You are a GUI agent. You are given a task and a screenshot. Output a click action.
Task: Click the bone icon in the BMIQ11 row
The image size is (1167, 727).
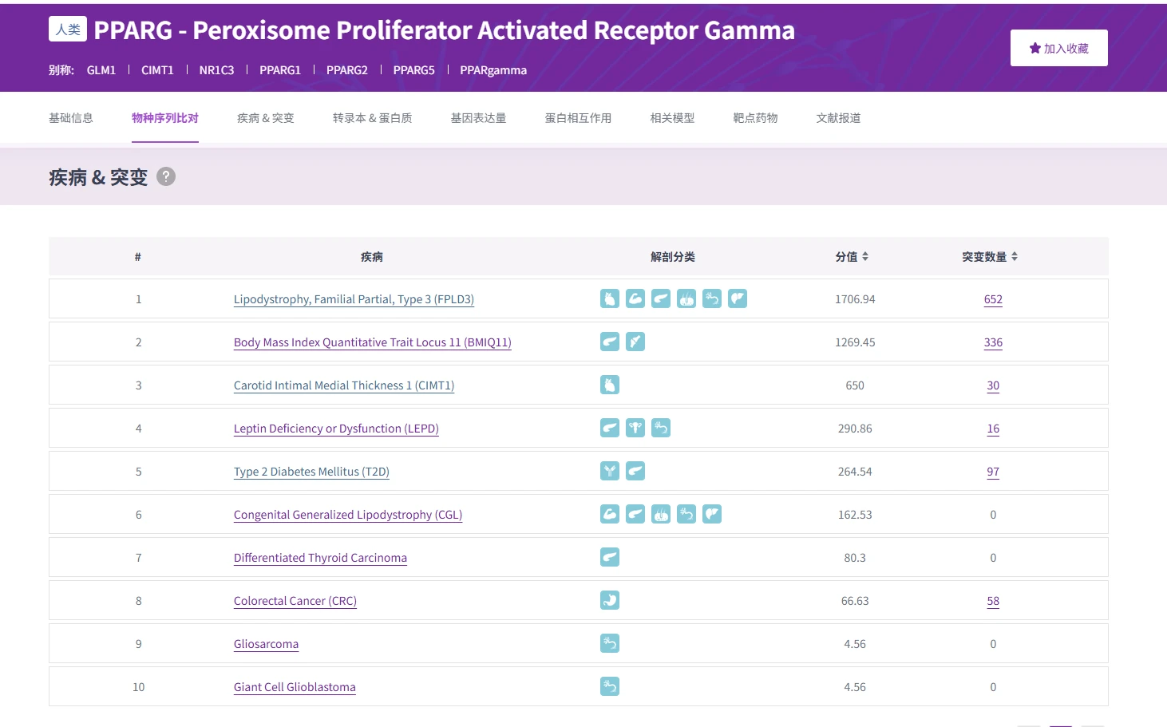click(x=635, y=342)
